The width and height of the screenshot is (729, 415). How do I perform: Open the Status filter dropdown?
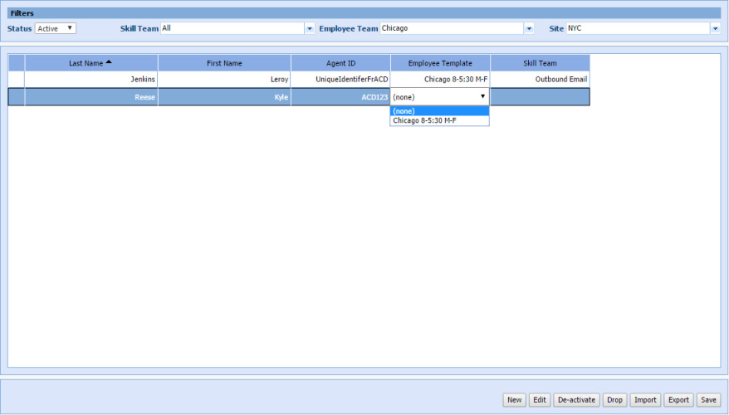[x=55, y=28]
